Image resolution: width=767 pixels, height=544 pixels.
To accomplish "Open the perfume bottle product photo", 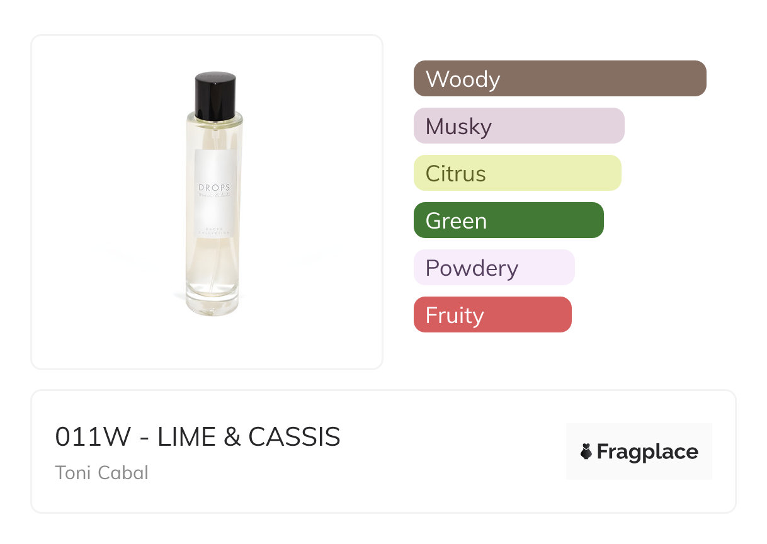I will (x=207, y=202).
